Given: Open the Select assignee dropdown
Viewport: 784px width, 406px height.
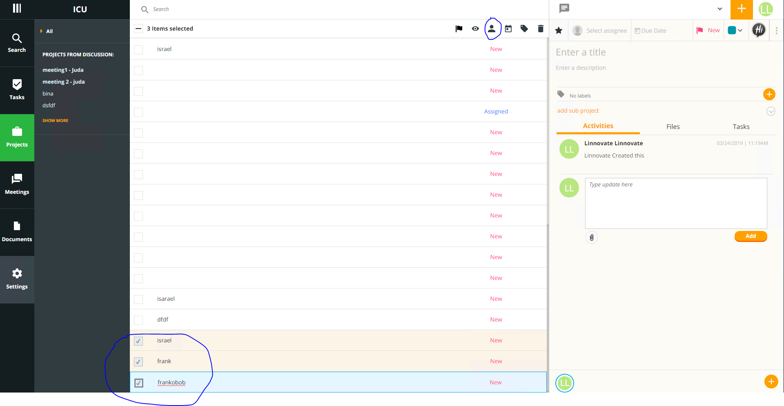Looking at the screenshot, I should [x=600, y=31].
